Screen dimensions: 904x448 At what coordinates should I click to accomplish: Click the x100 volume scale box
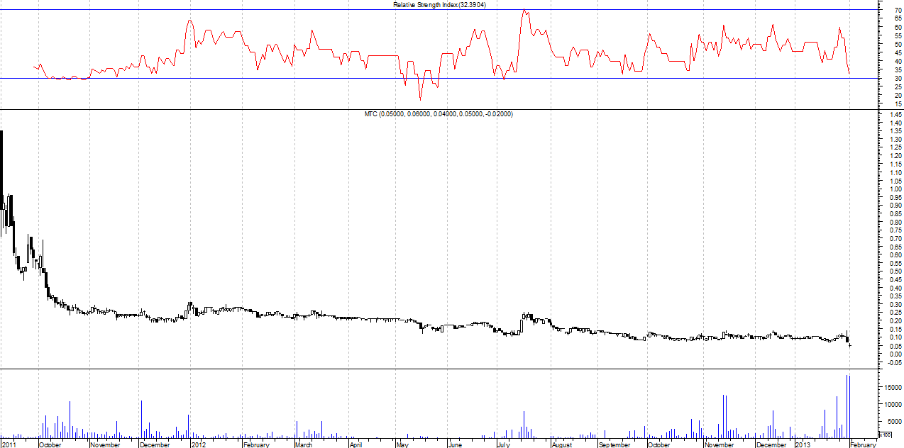[885, 435]
